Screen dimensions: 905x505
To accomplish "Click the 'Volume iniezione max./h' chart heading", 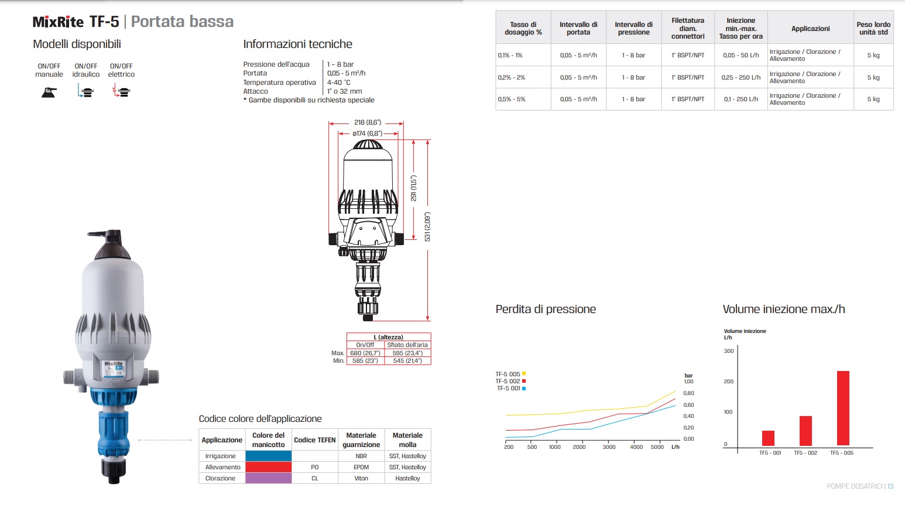I will (784, 309).
